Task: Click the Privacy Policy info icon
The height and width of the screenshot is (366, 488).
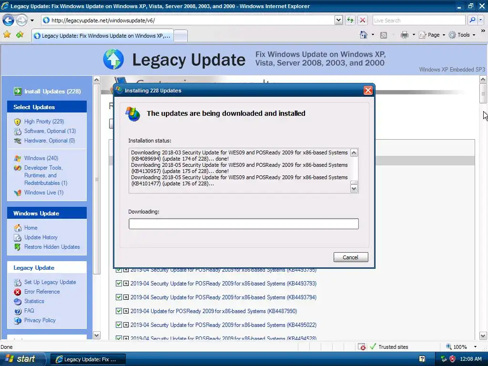Action: point(18,321)
